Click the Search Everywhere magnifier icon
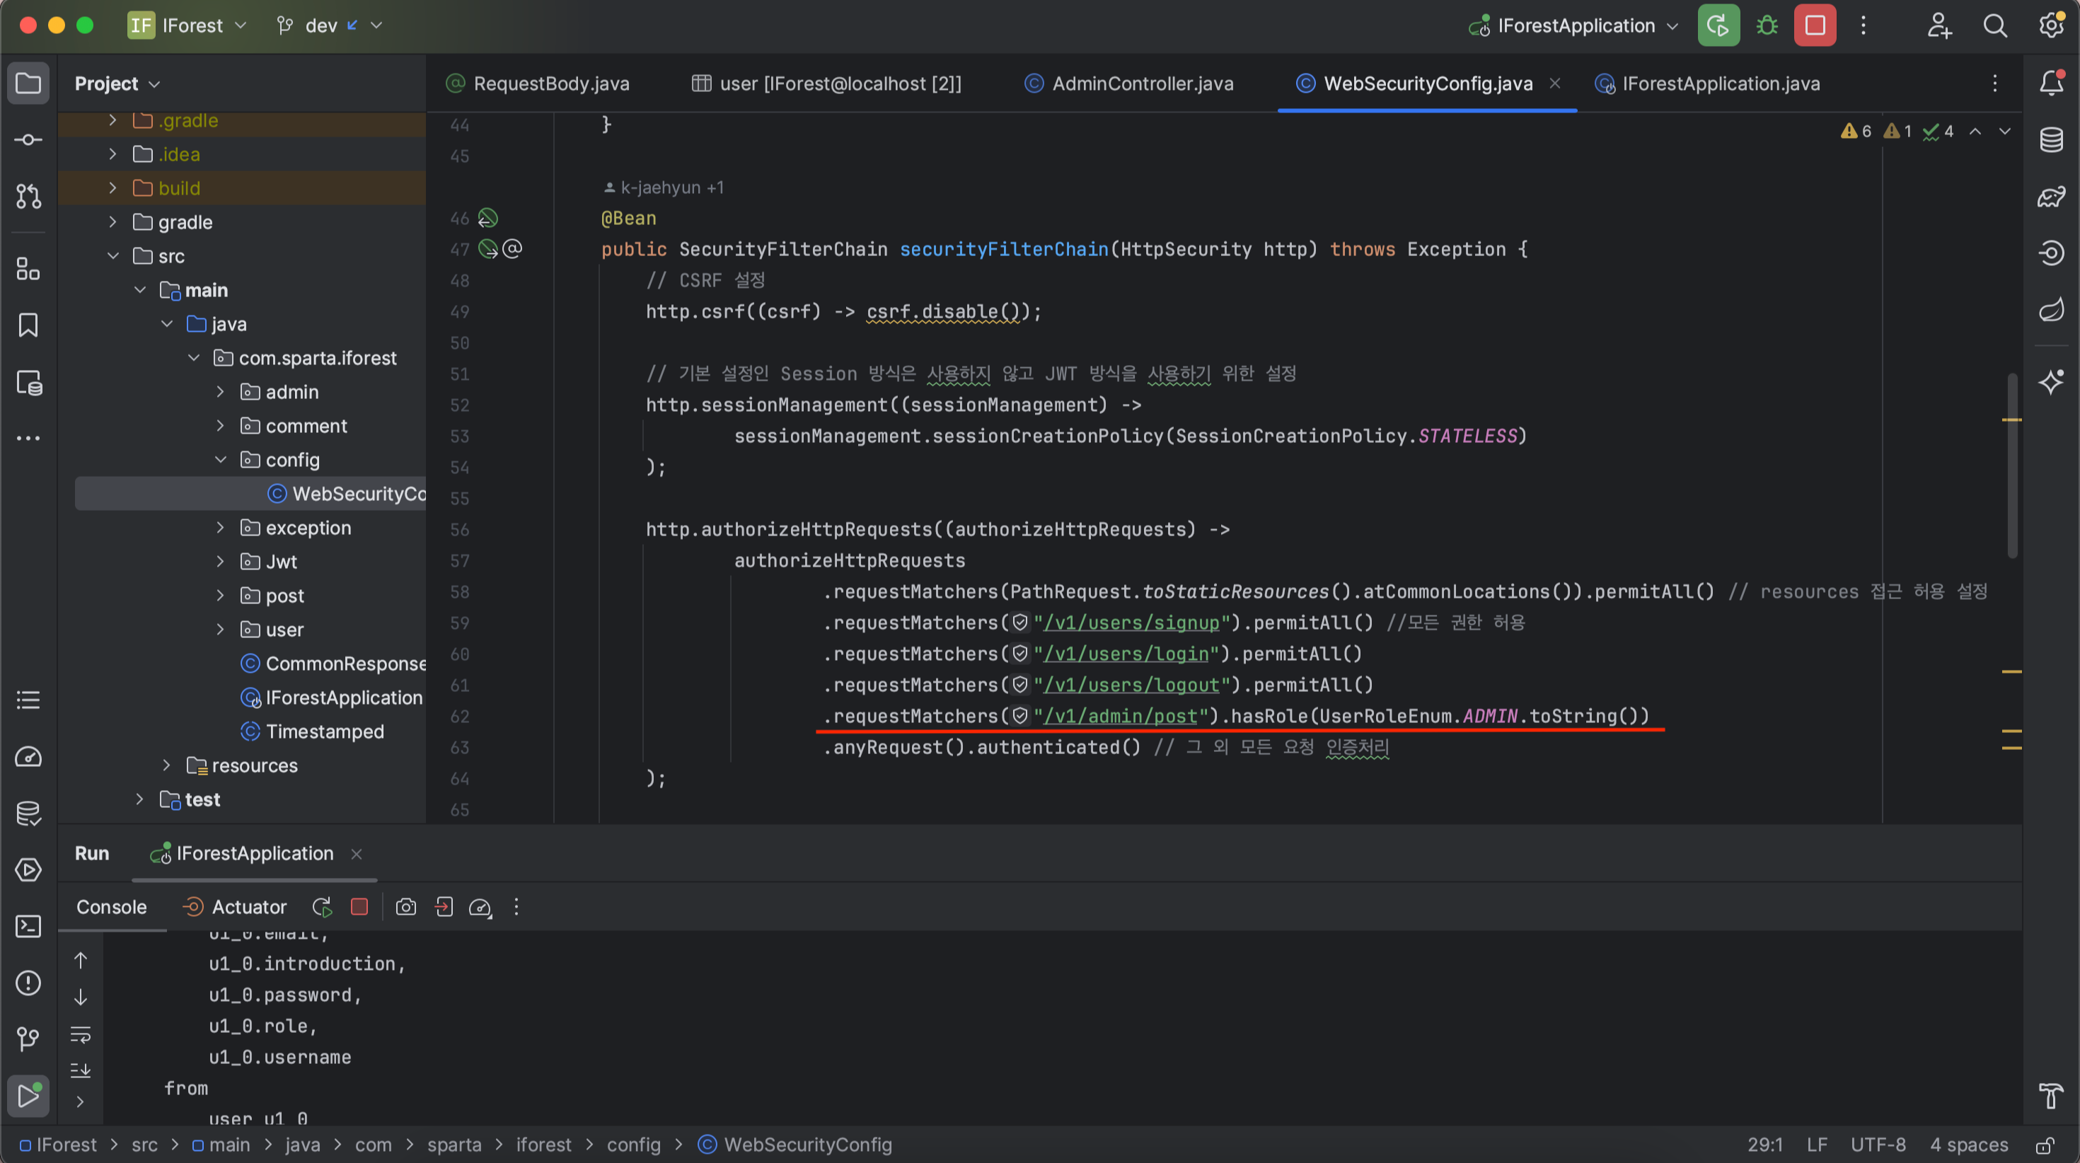 pos(1994,26)
